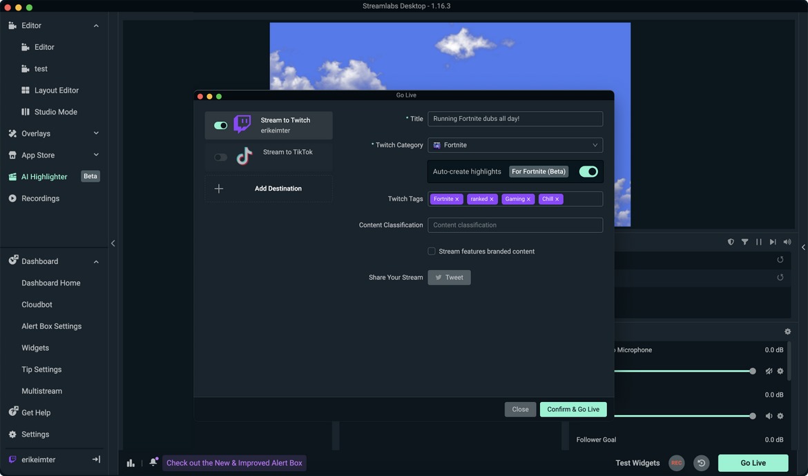The width and height of the screenshot is (808, 476).
Task: Click the shield icon in sources toolbar
Action: (731, 242)
